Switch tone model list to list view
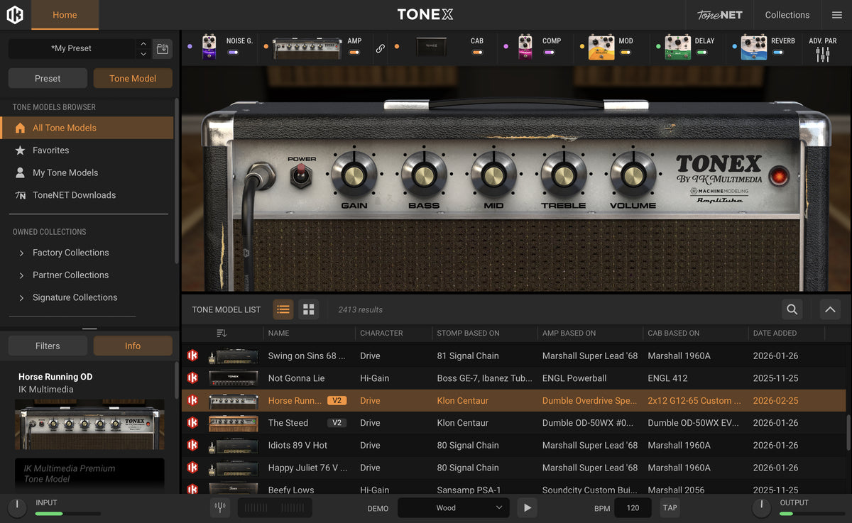The height and width of the screenshot is (523, 852). coord(283,309)
